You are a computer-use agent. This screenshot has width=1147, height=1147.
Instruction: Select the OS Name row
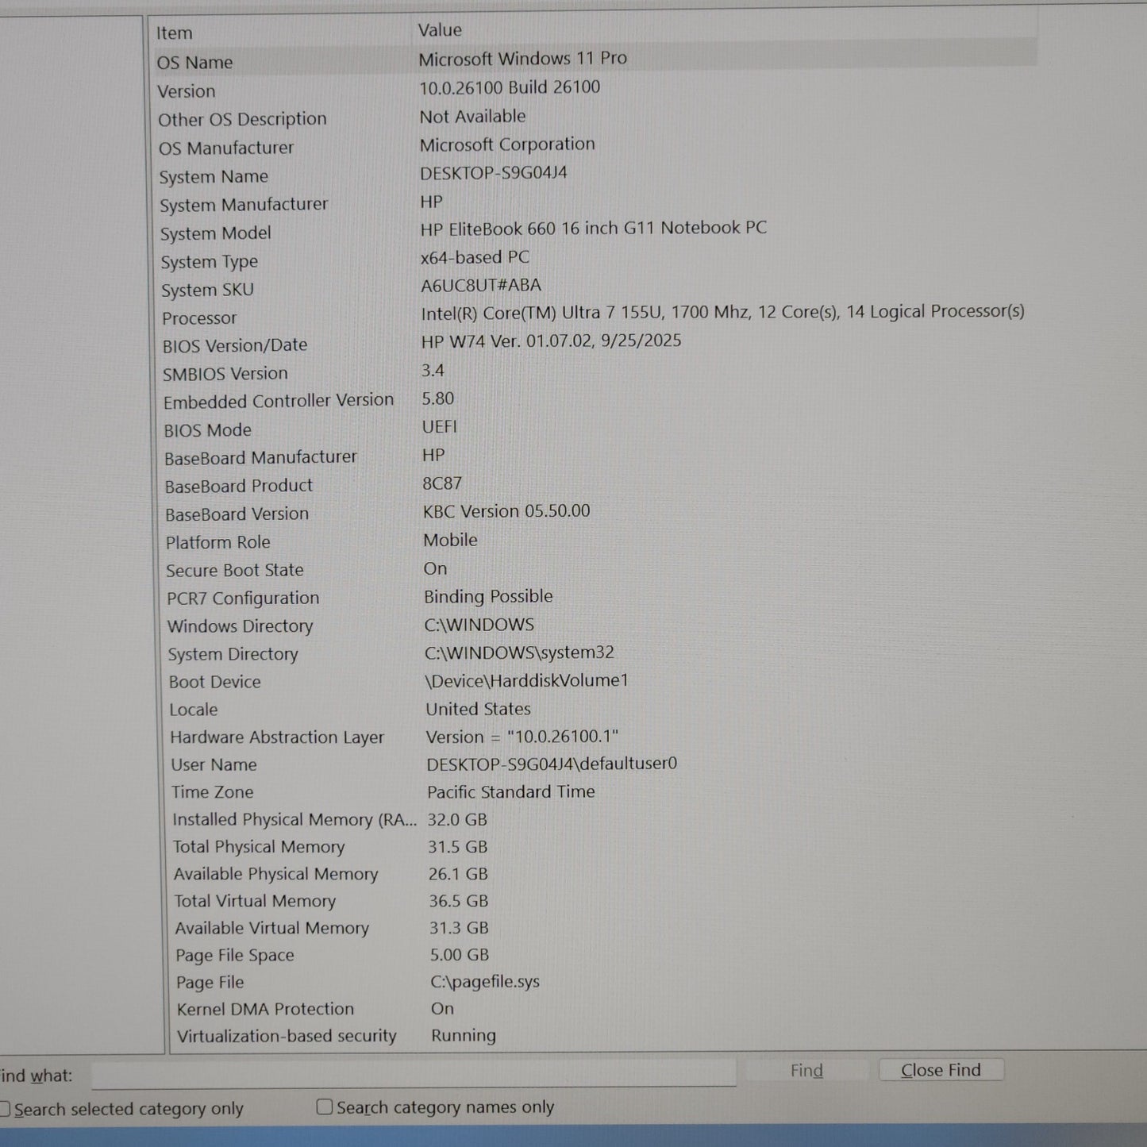(194, 62)
